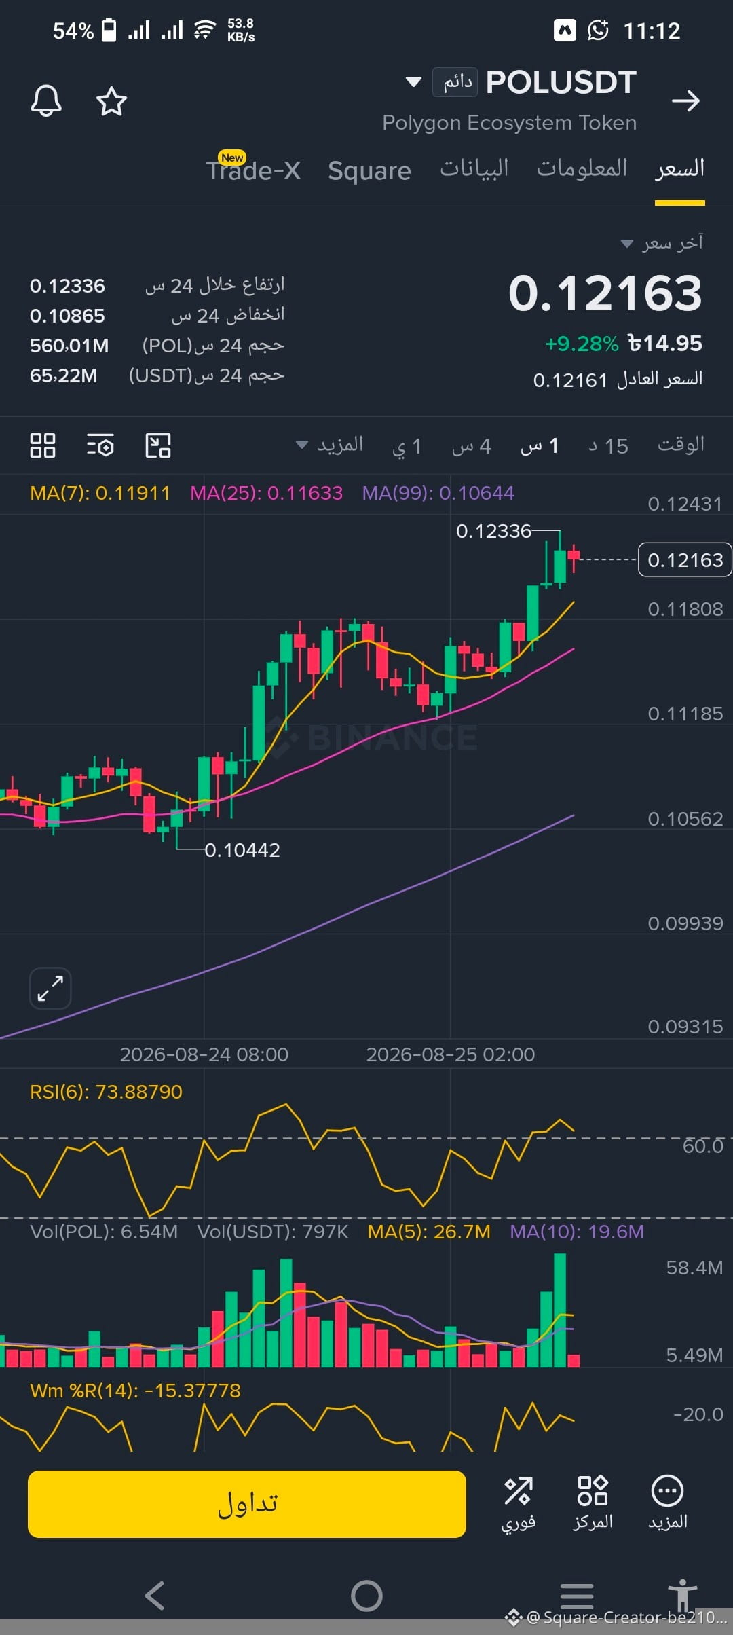Select the 1 س hourly timeframe
The image size is (733, 1635).
(x=540, y=446)
